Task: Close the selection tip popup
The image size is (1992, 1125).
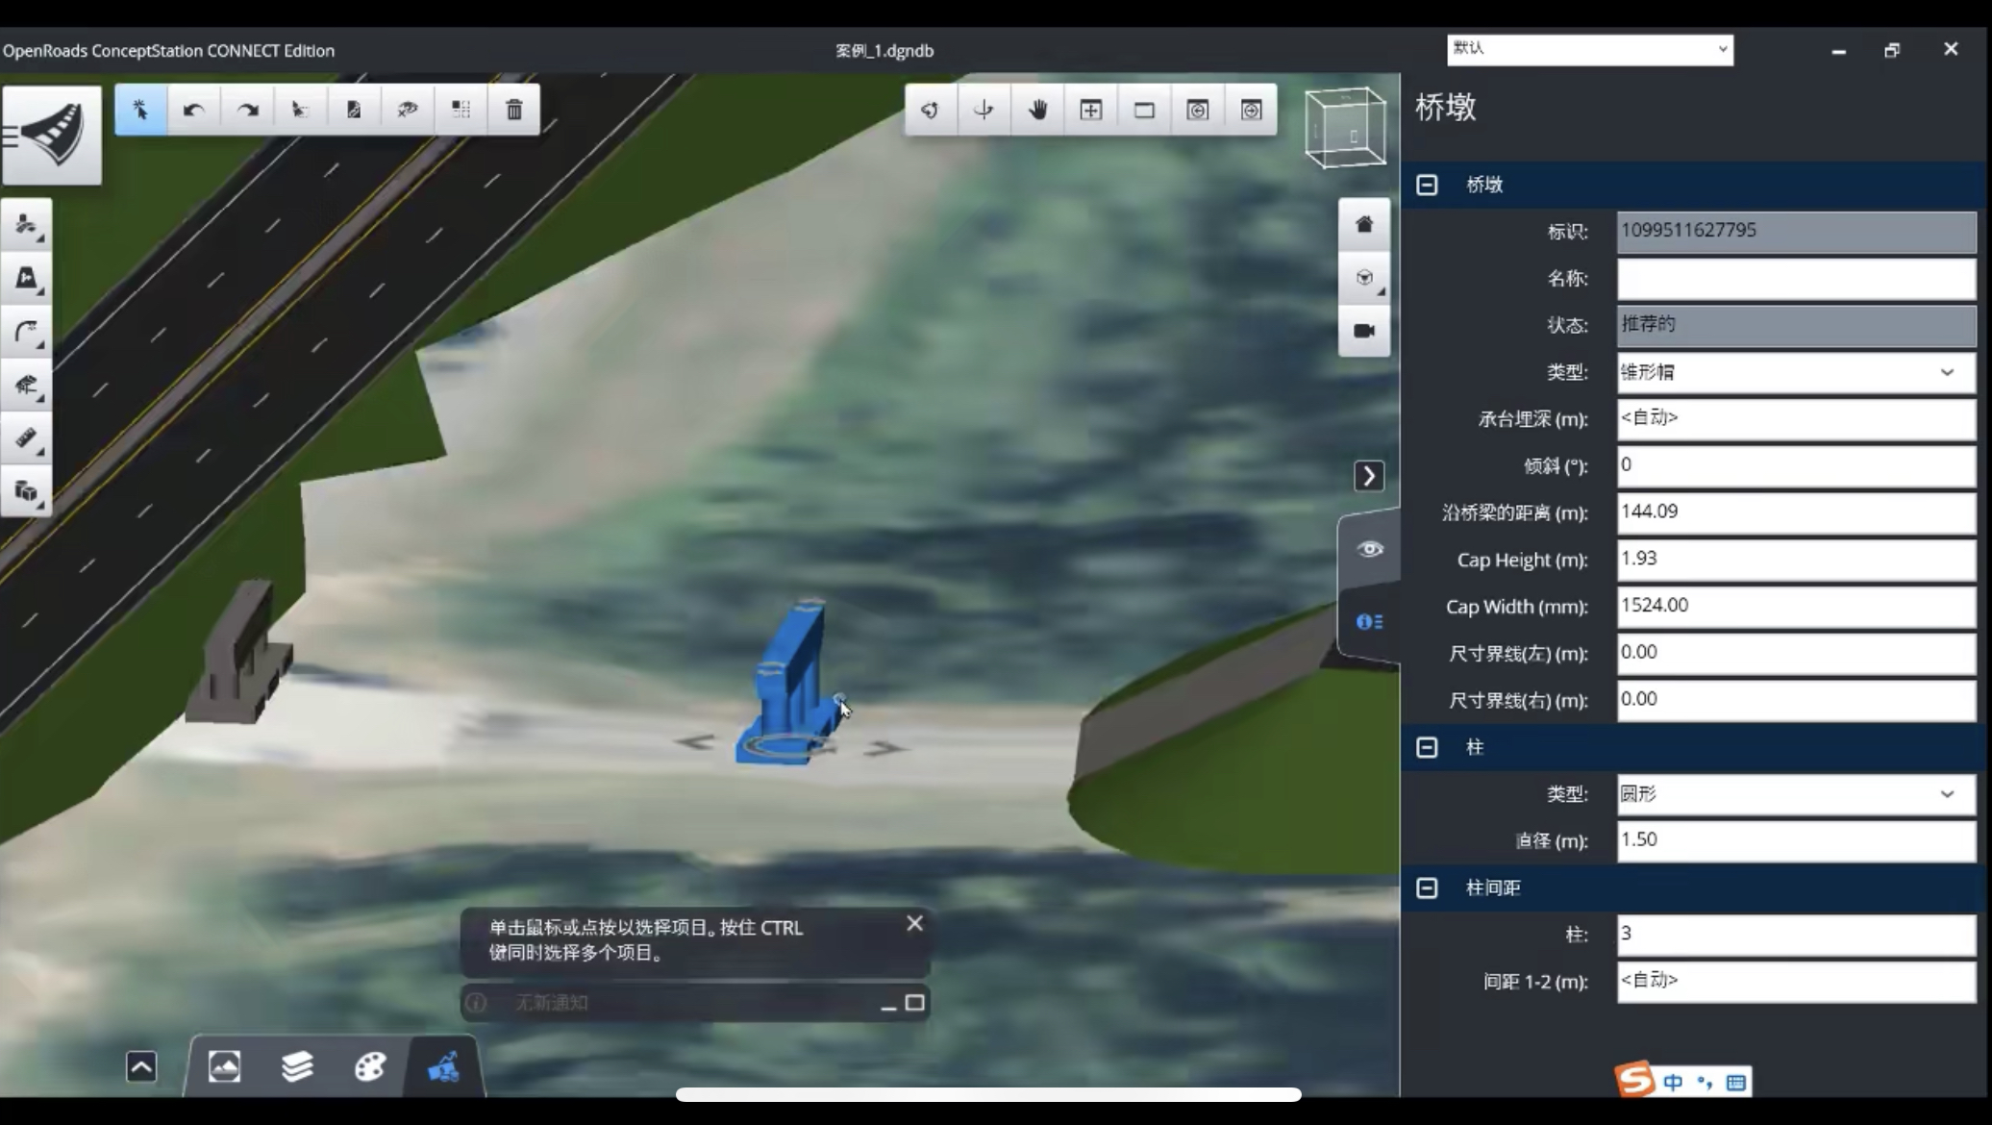Action: [913, 923]
